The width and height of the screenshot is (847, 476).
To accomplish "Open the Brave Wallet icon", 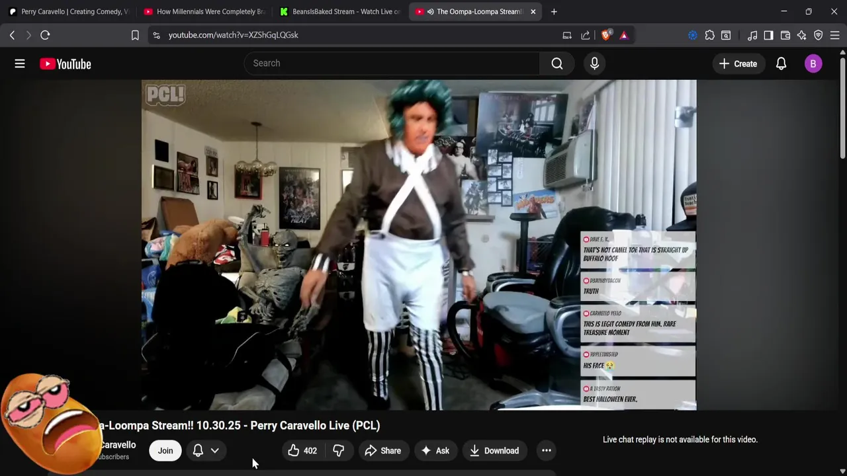I will point(785,35).
